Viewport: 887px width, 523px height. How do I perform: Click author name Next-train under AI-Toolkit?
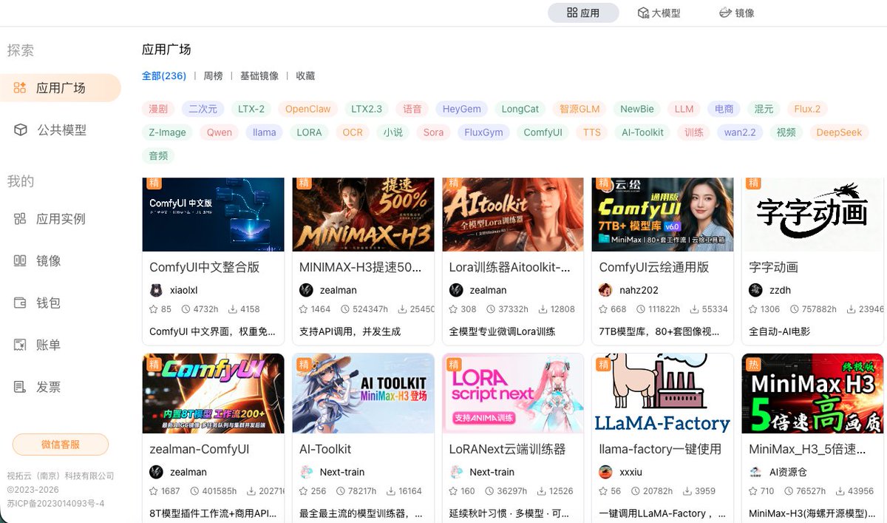pyautogui.click(x=342, y=472)
